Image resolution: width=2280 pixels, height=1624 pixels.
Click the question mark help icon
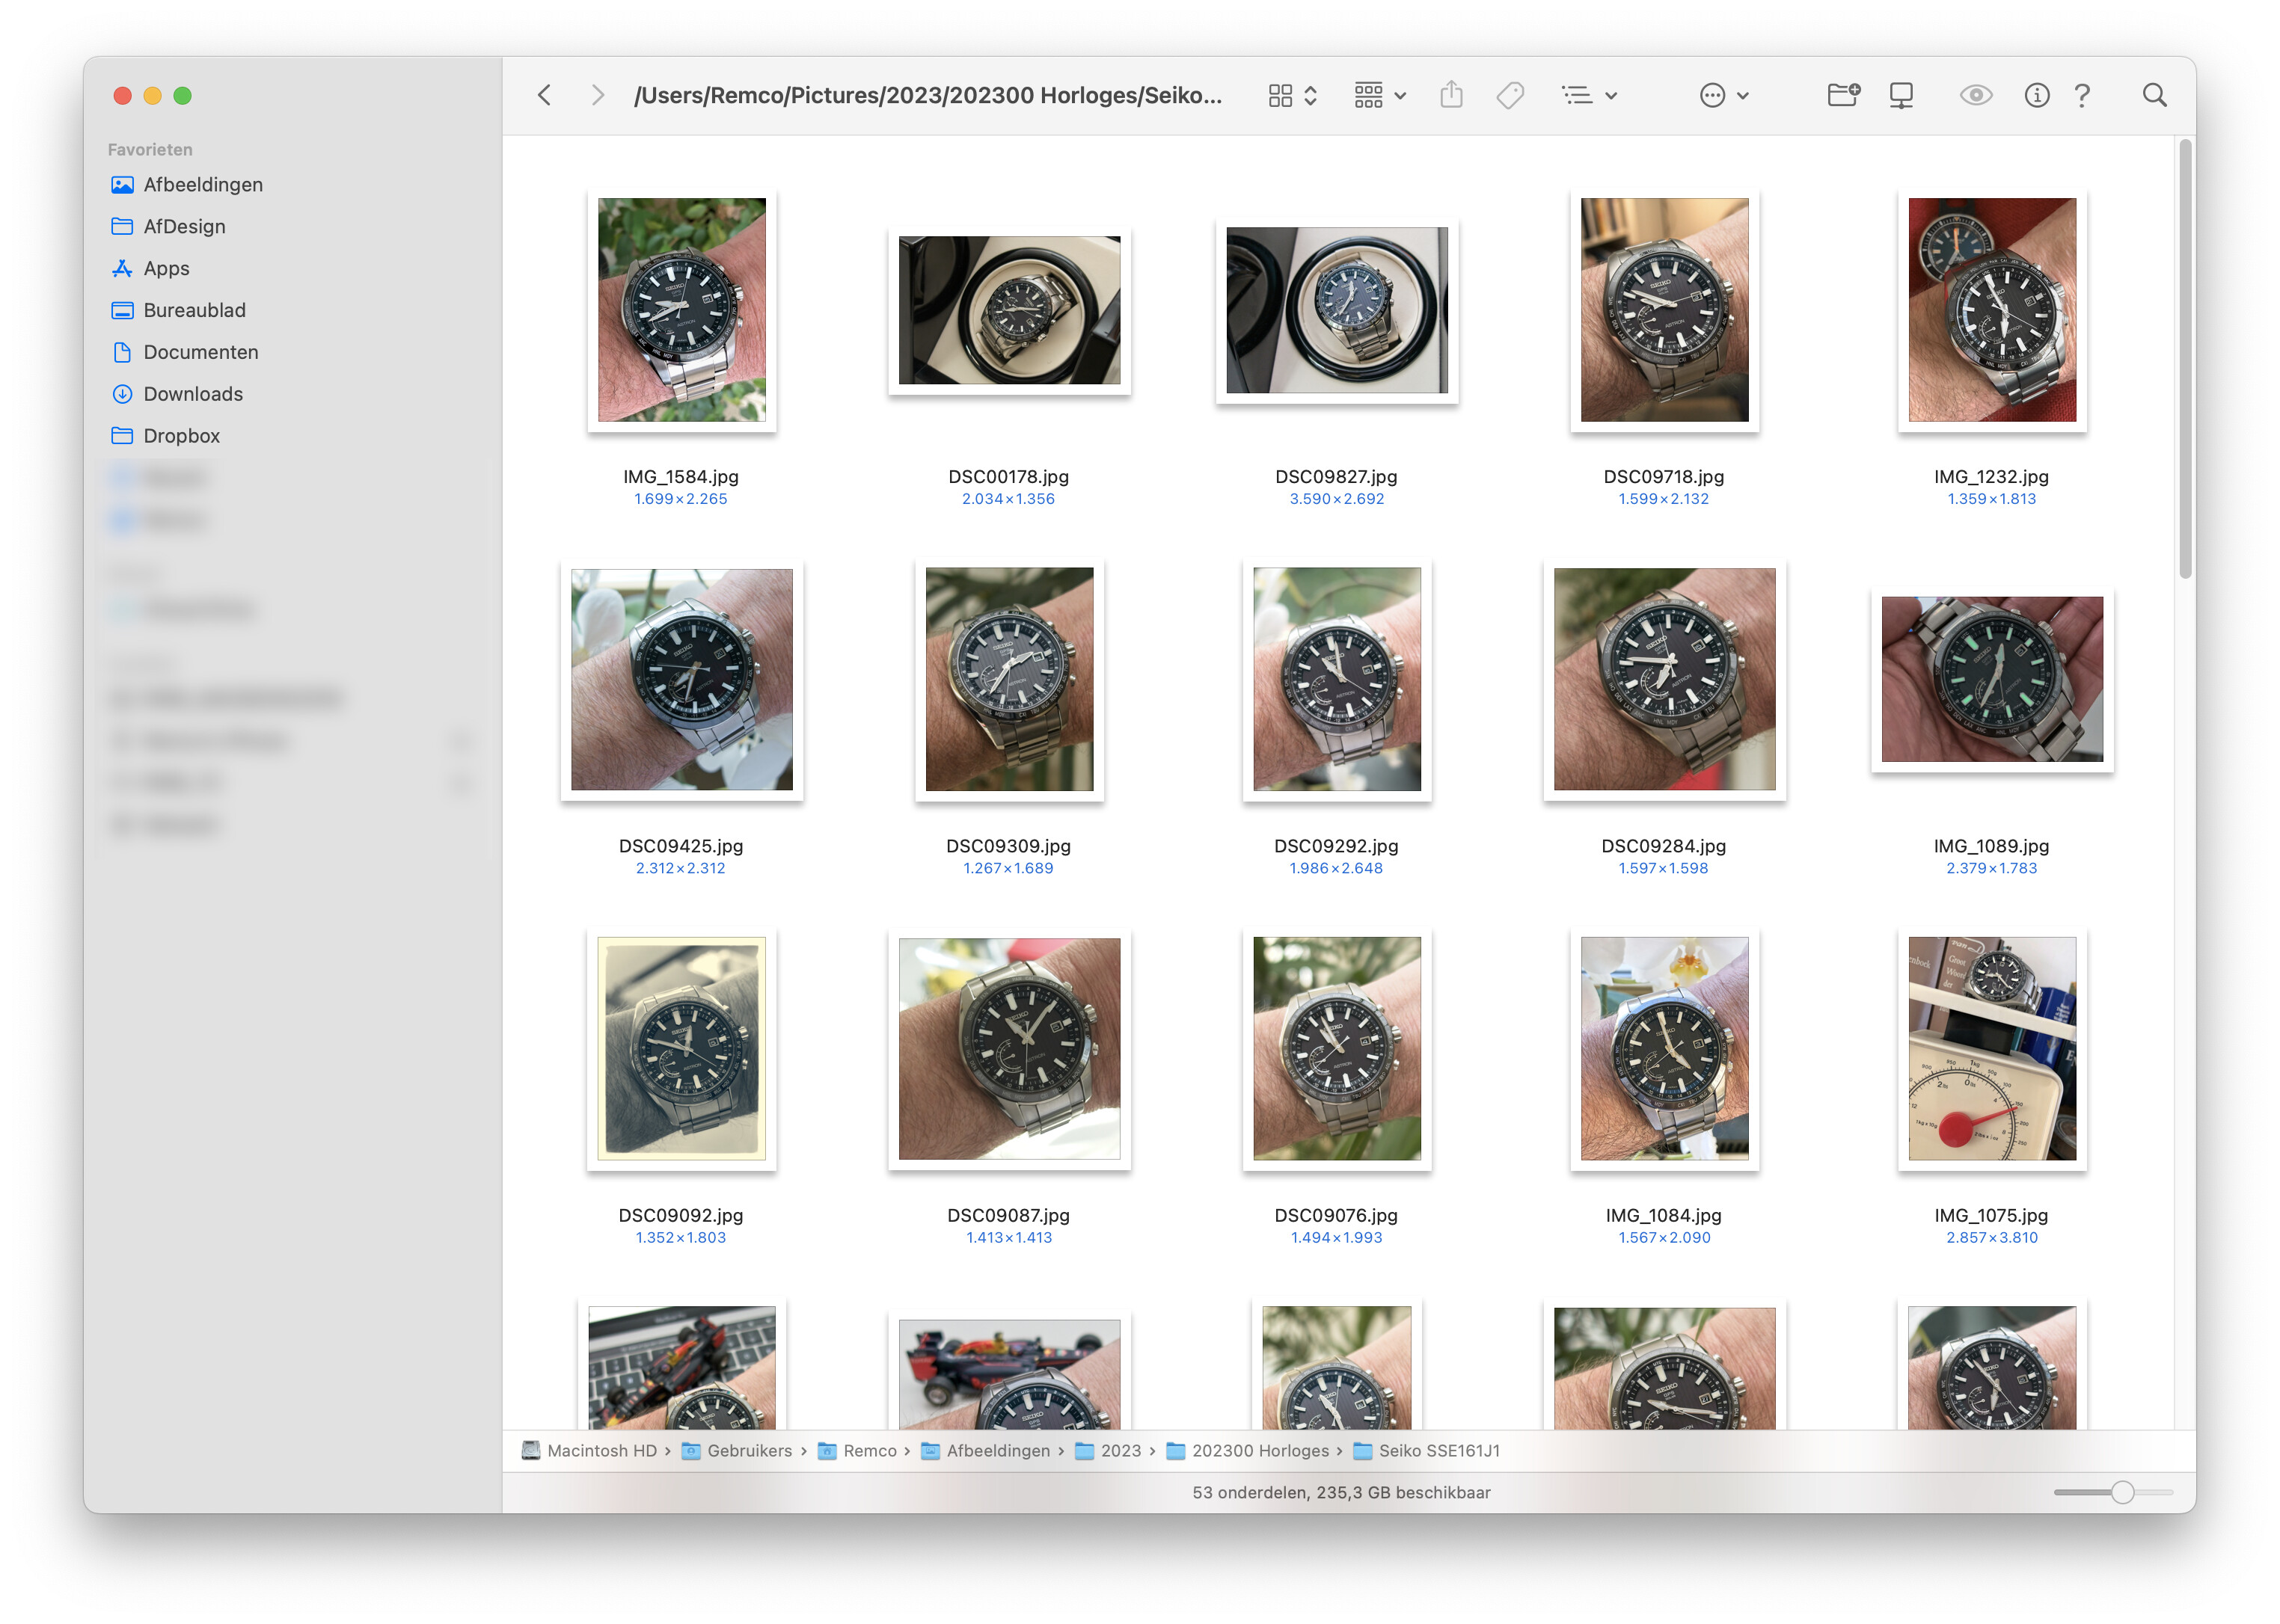tap(2082, 95)
